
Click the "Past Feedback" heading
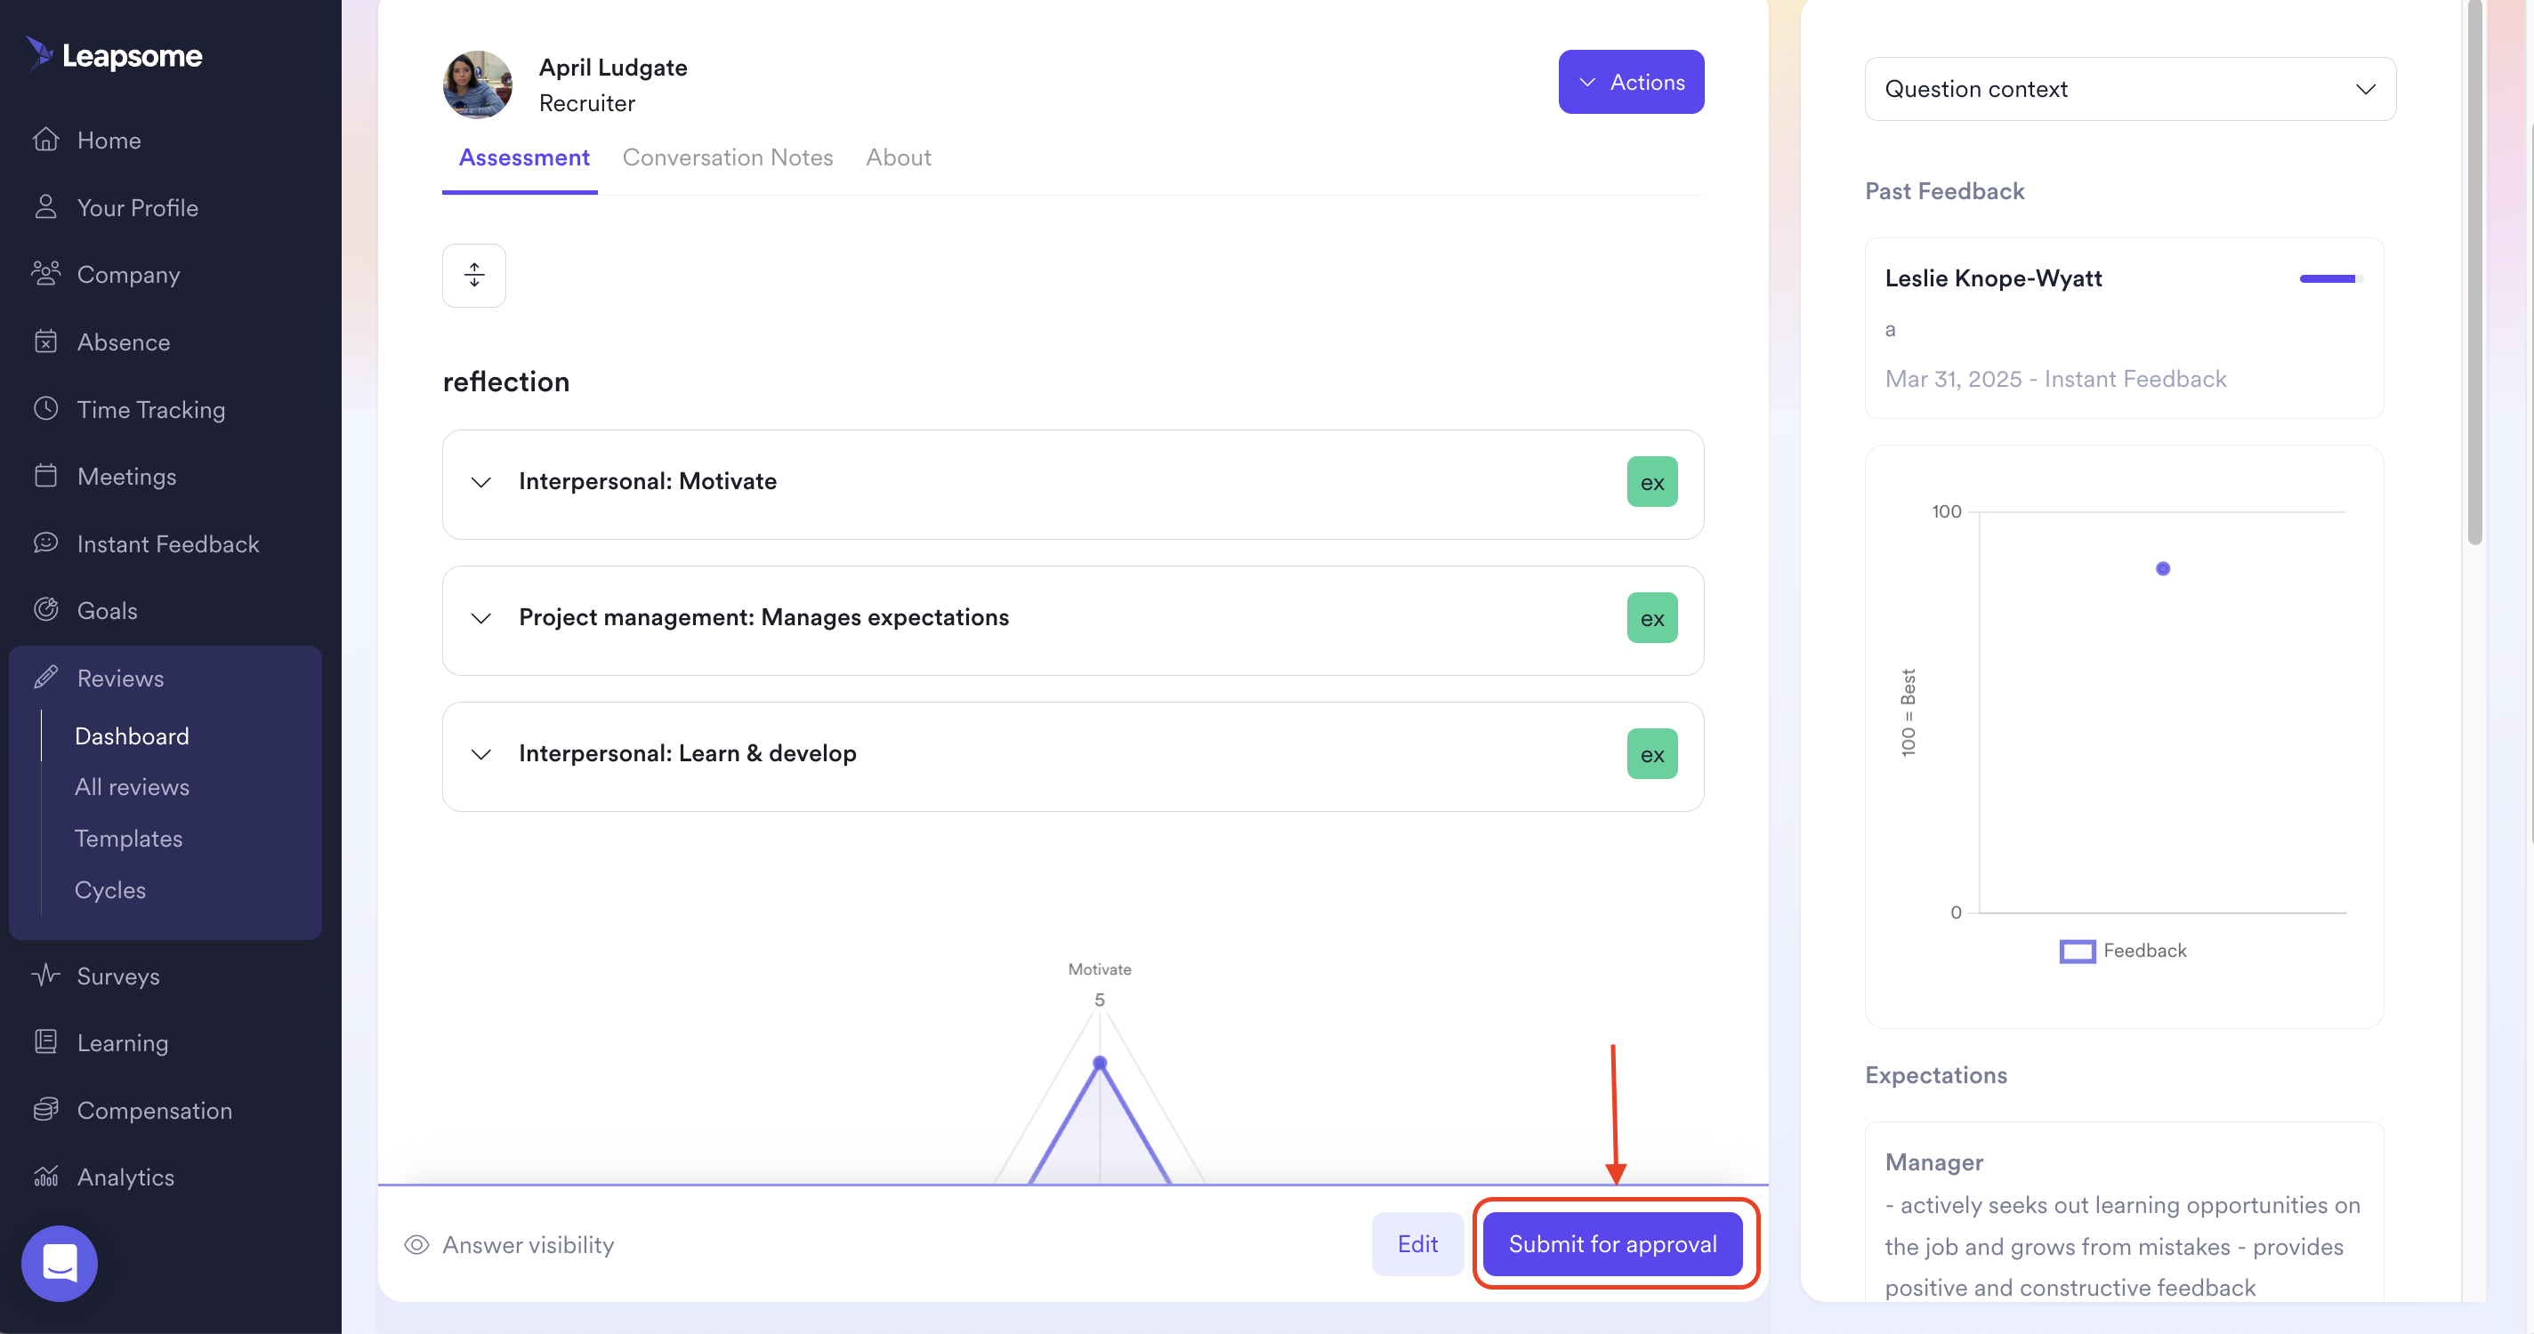coord(1944,190)
